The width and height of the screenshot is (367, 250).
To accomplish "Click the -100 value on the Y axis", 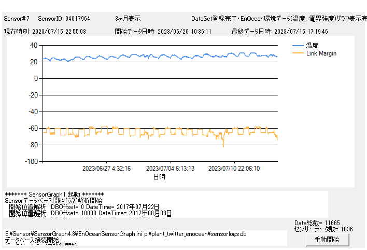I will pyautogui.click(x=31, y=161).
